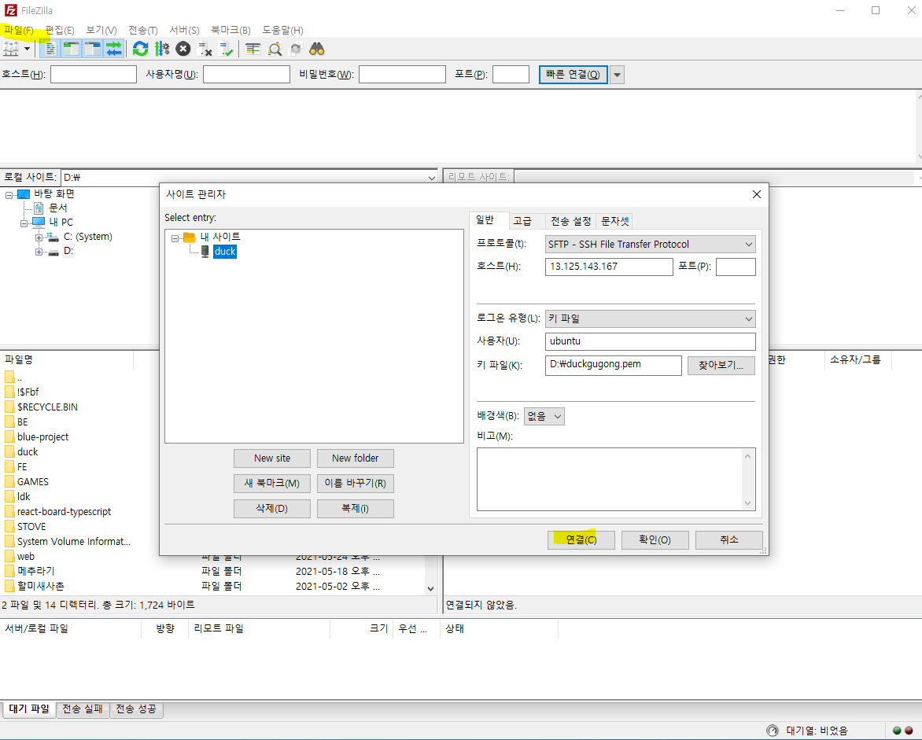
Task: Click the 확인(O) button
Action: point(655,539)
